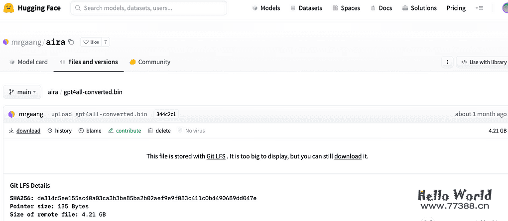508x221 pixels.
Task: Open blame view for file
Action: tap(90, 131)
